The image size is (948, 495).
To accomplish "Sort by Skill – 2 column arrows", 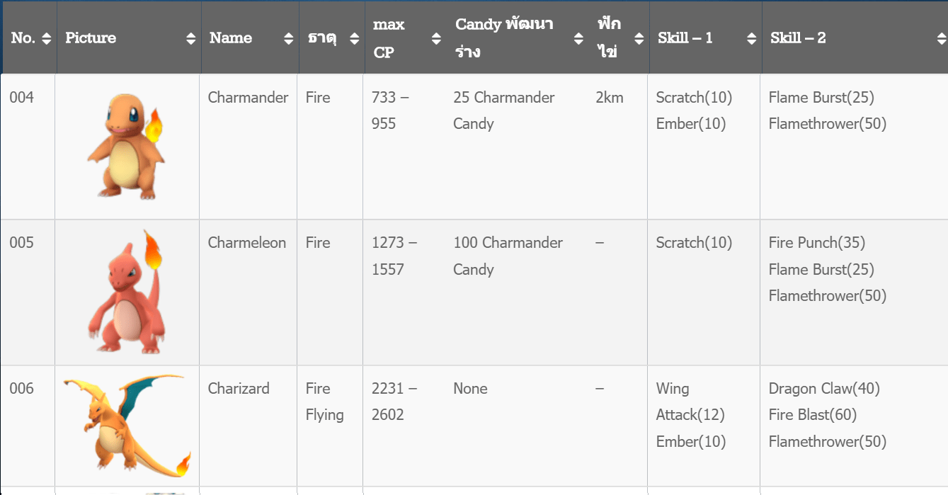I will point(940,38).
